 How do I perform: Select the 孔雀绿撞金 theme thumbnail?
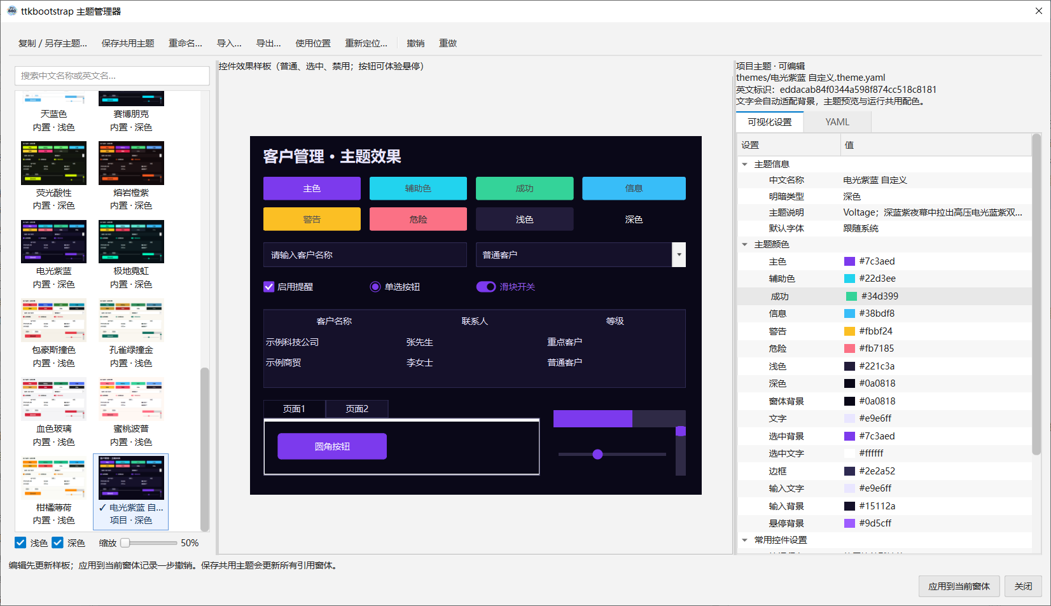tap(131, 320)
